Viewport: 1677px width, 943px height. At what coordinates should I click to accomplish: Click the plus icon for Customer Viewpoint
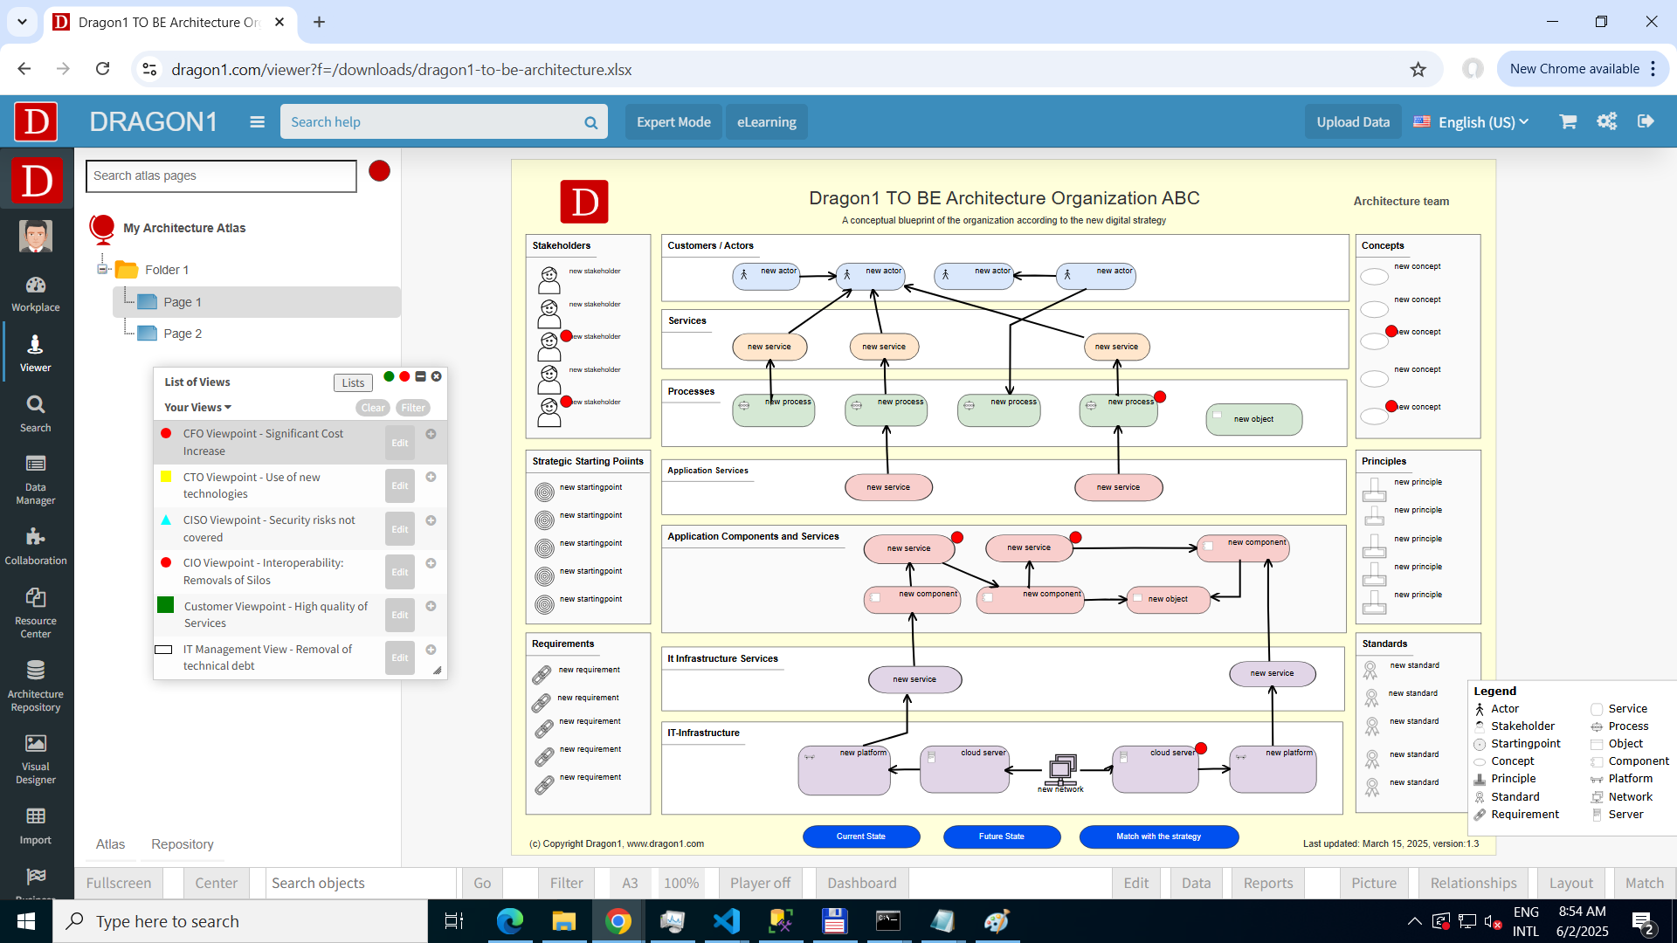(x=431, y=606)
